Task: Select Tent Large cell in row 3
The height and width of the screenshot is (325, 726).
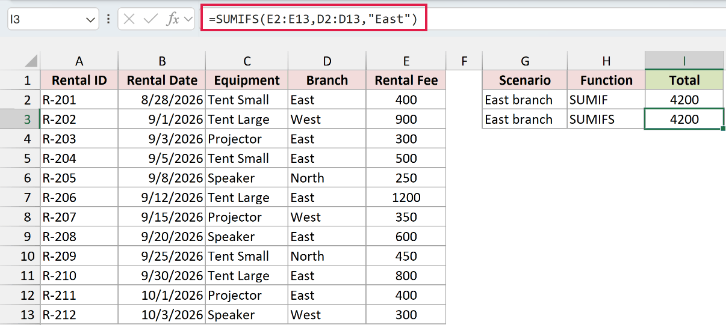Action: tap(247, 119)
